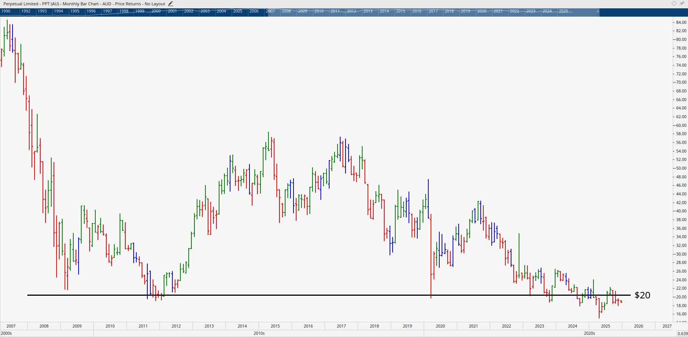This screenshot has width=688, height=337.
Task: Click the 2027 label on the bottom date axis
Action: (x=667, y=326)
